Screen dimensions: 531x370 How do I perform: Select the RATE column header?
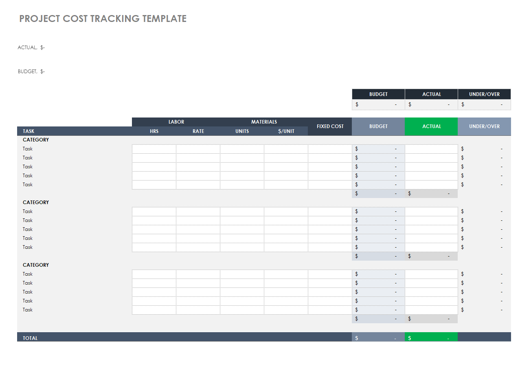tap(198, 131)
